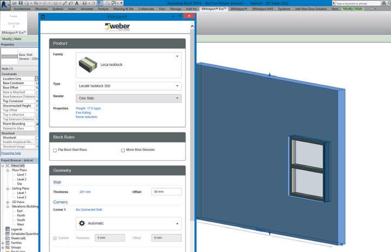Select the window in the 3D wall view
Screen dimensions: 391x252
click(308, 169)
